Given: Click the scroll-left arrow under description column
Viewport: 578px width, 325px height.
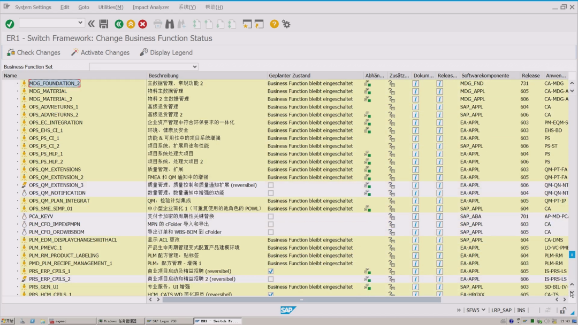Looking at the screenshot, I should [x=150, y=299].
